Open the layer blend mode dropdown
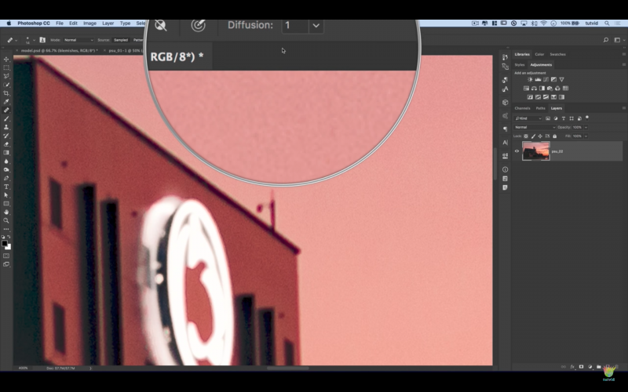Image resolution: width=628 pixels, height=392 pixels. pyautogui.click(x=535, y=127)
